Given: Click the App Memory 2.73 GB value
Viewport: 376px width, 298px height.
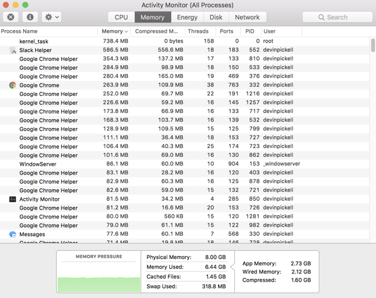Looking at the screenshot, I should (301, 263).
